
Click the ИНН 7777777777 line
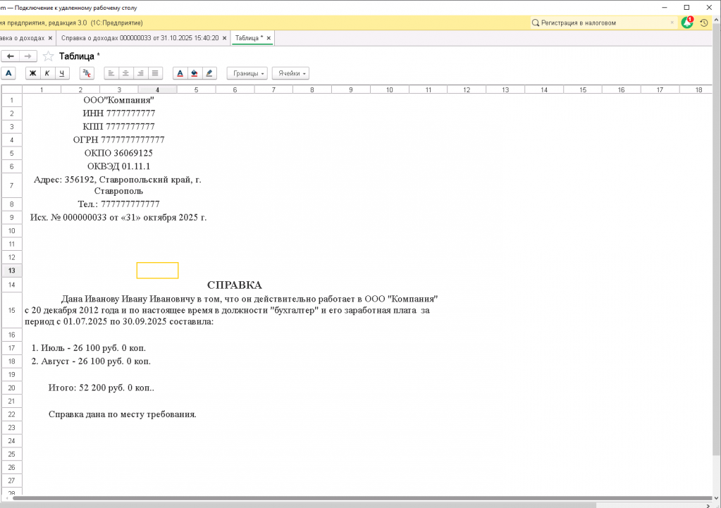click(118, 113)
